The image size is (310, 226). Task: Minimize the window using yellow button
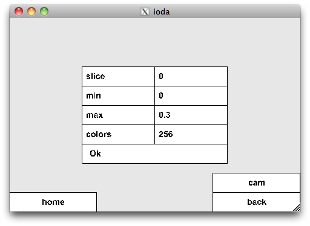[31, 11]
